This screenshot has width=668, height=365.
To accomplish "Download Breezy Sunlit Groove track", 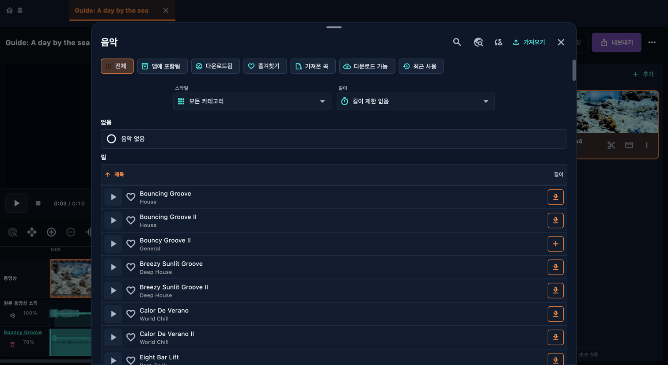I will [x=555, y=267].
